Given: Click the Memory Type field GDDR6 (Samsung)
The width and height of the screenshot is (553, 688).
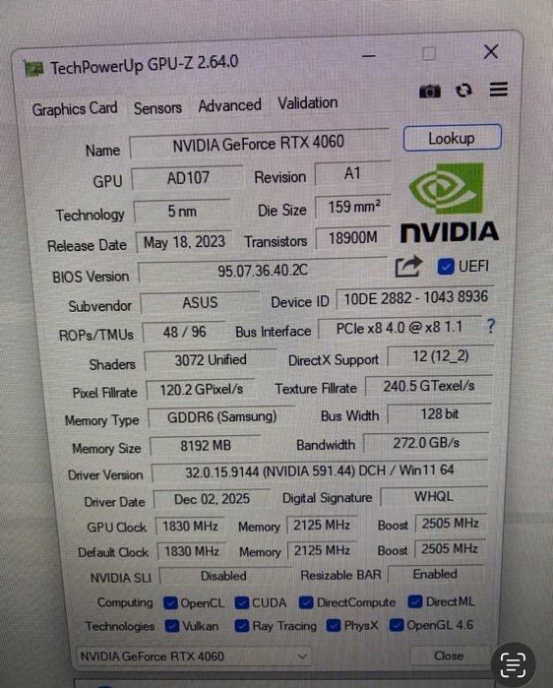Looking at the screenshot, I should pyautogui.click(x=222, y=417).
